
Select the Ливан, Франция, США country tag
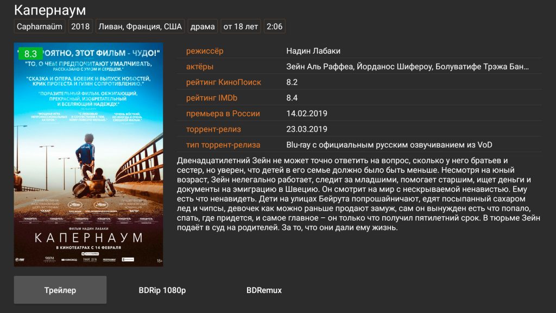[140, 27]
